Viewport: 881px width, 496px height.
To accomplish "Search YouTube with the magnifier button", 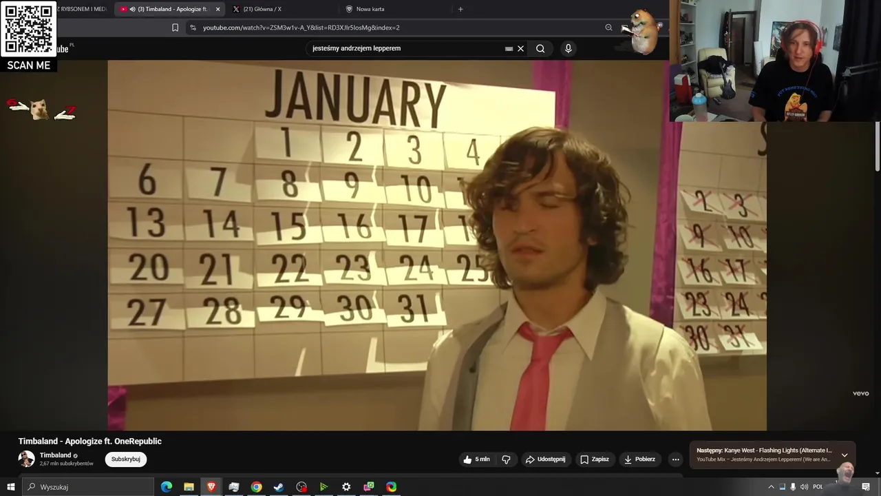I will (x=540, y=48).
